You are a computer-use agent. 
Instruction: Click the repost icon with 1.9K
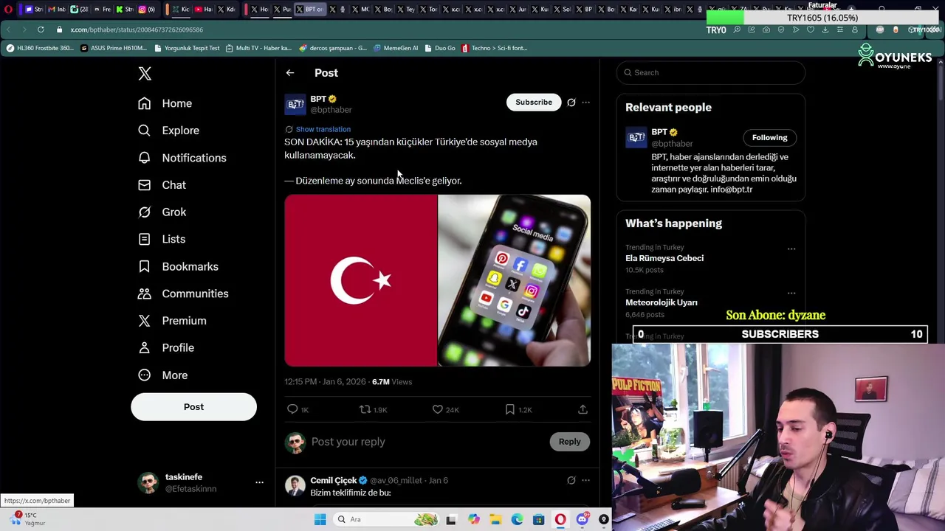click(365, 409)
